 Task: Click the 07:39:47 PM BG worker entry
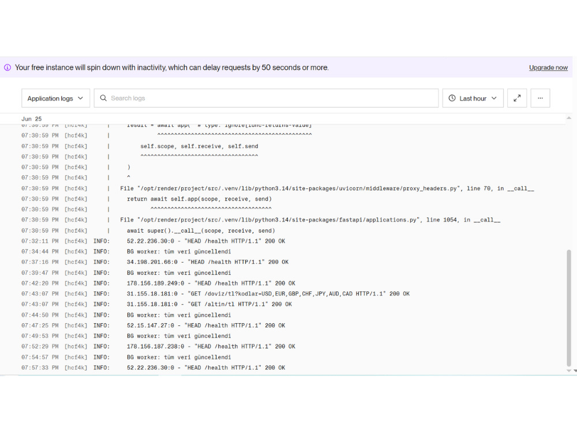(x=126, y=272)
